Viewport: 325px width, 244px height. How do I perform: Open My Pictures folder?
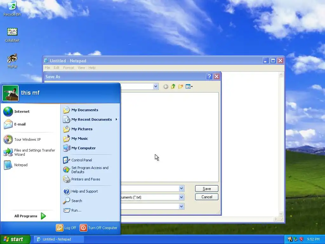(90, 129)
